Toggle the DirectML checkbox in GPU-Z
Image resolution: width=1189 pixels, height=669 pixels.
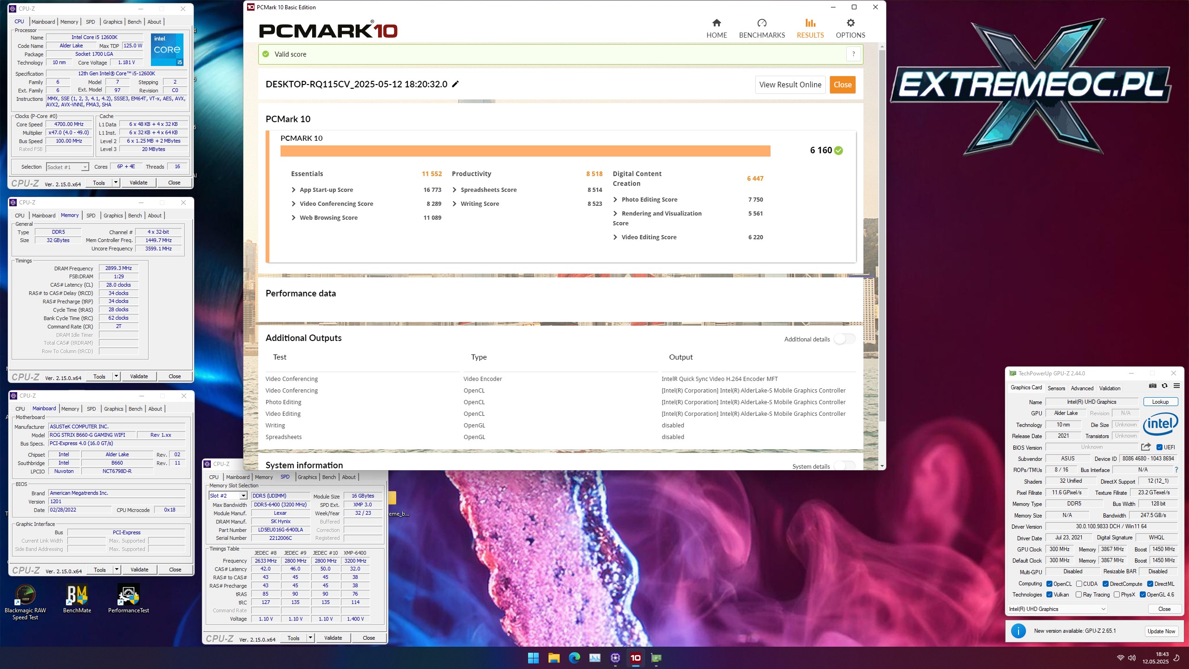point(1150,584)
